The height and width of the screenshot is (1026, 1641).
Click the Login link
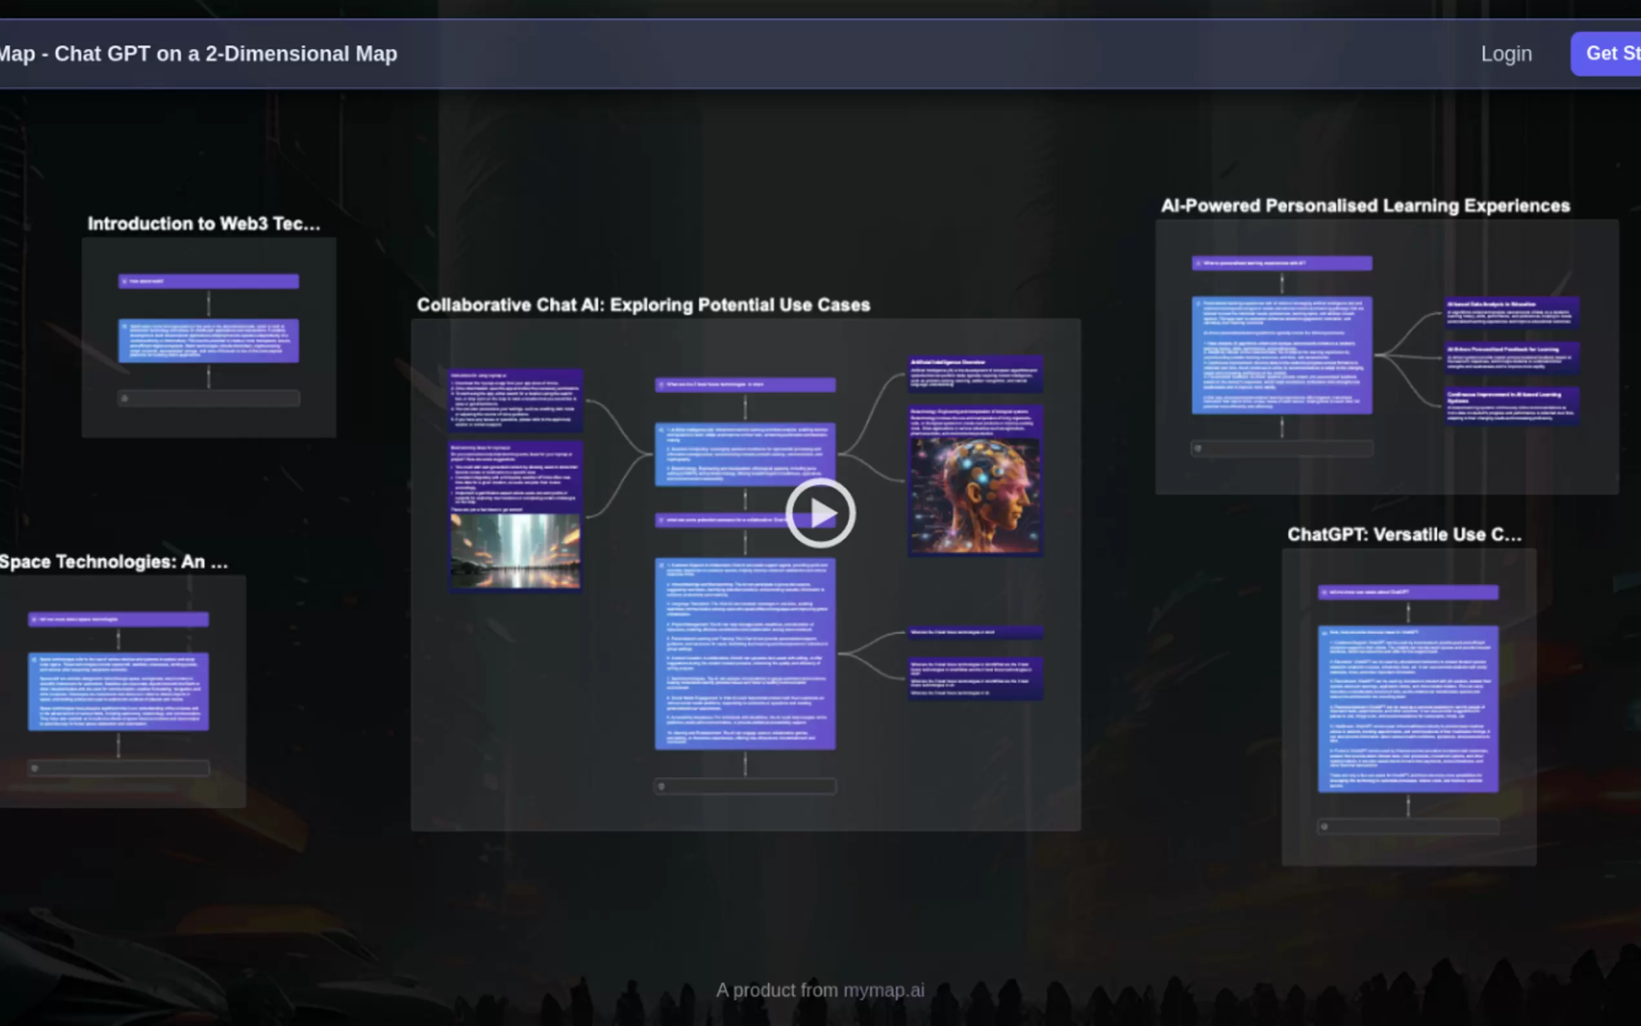(1505, 54)
